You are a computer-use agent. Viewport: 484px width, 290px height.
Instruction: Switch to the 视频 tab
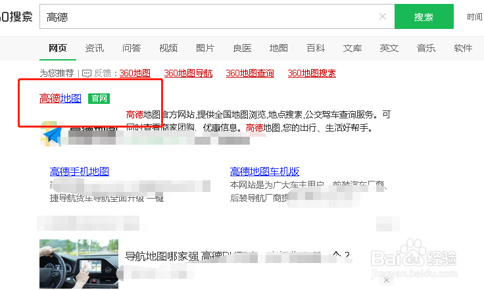pos(168,48)
